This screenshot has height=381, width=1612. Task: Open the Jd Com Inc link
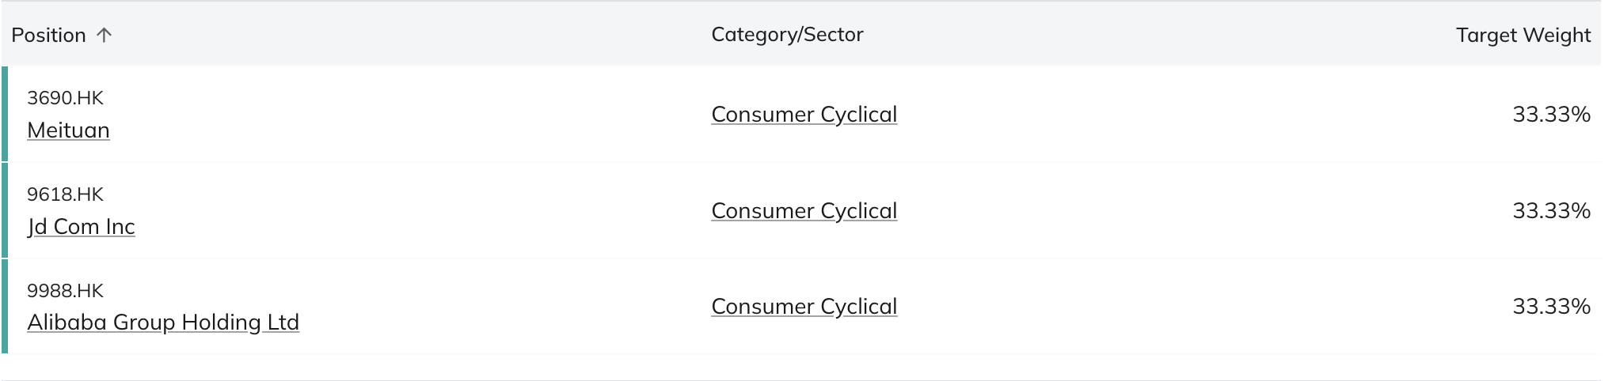[x=81, y=226]
